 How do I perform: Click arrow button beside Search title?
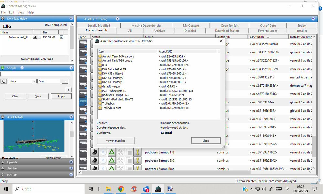(x=22, y=68)
